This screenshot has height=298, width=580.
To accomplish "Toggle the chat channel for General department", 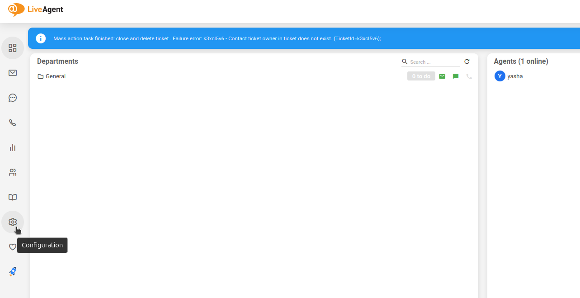I will [455, 76].
